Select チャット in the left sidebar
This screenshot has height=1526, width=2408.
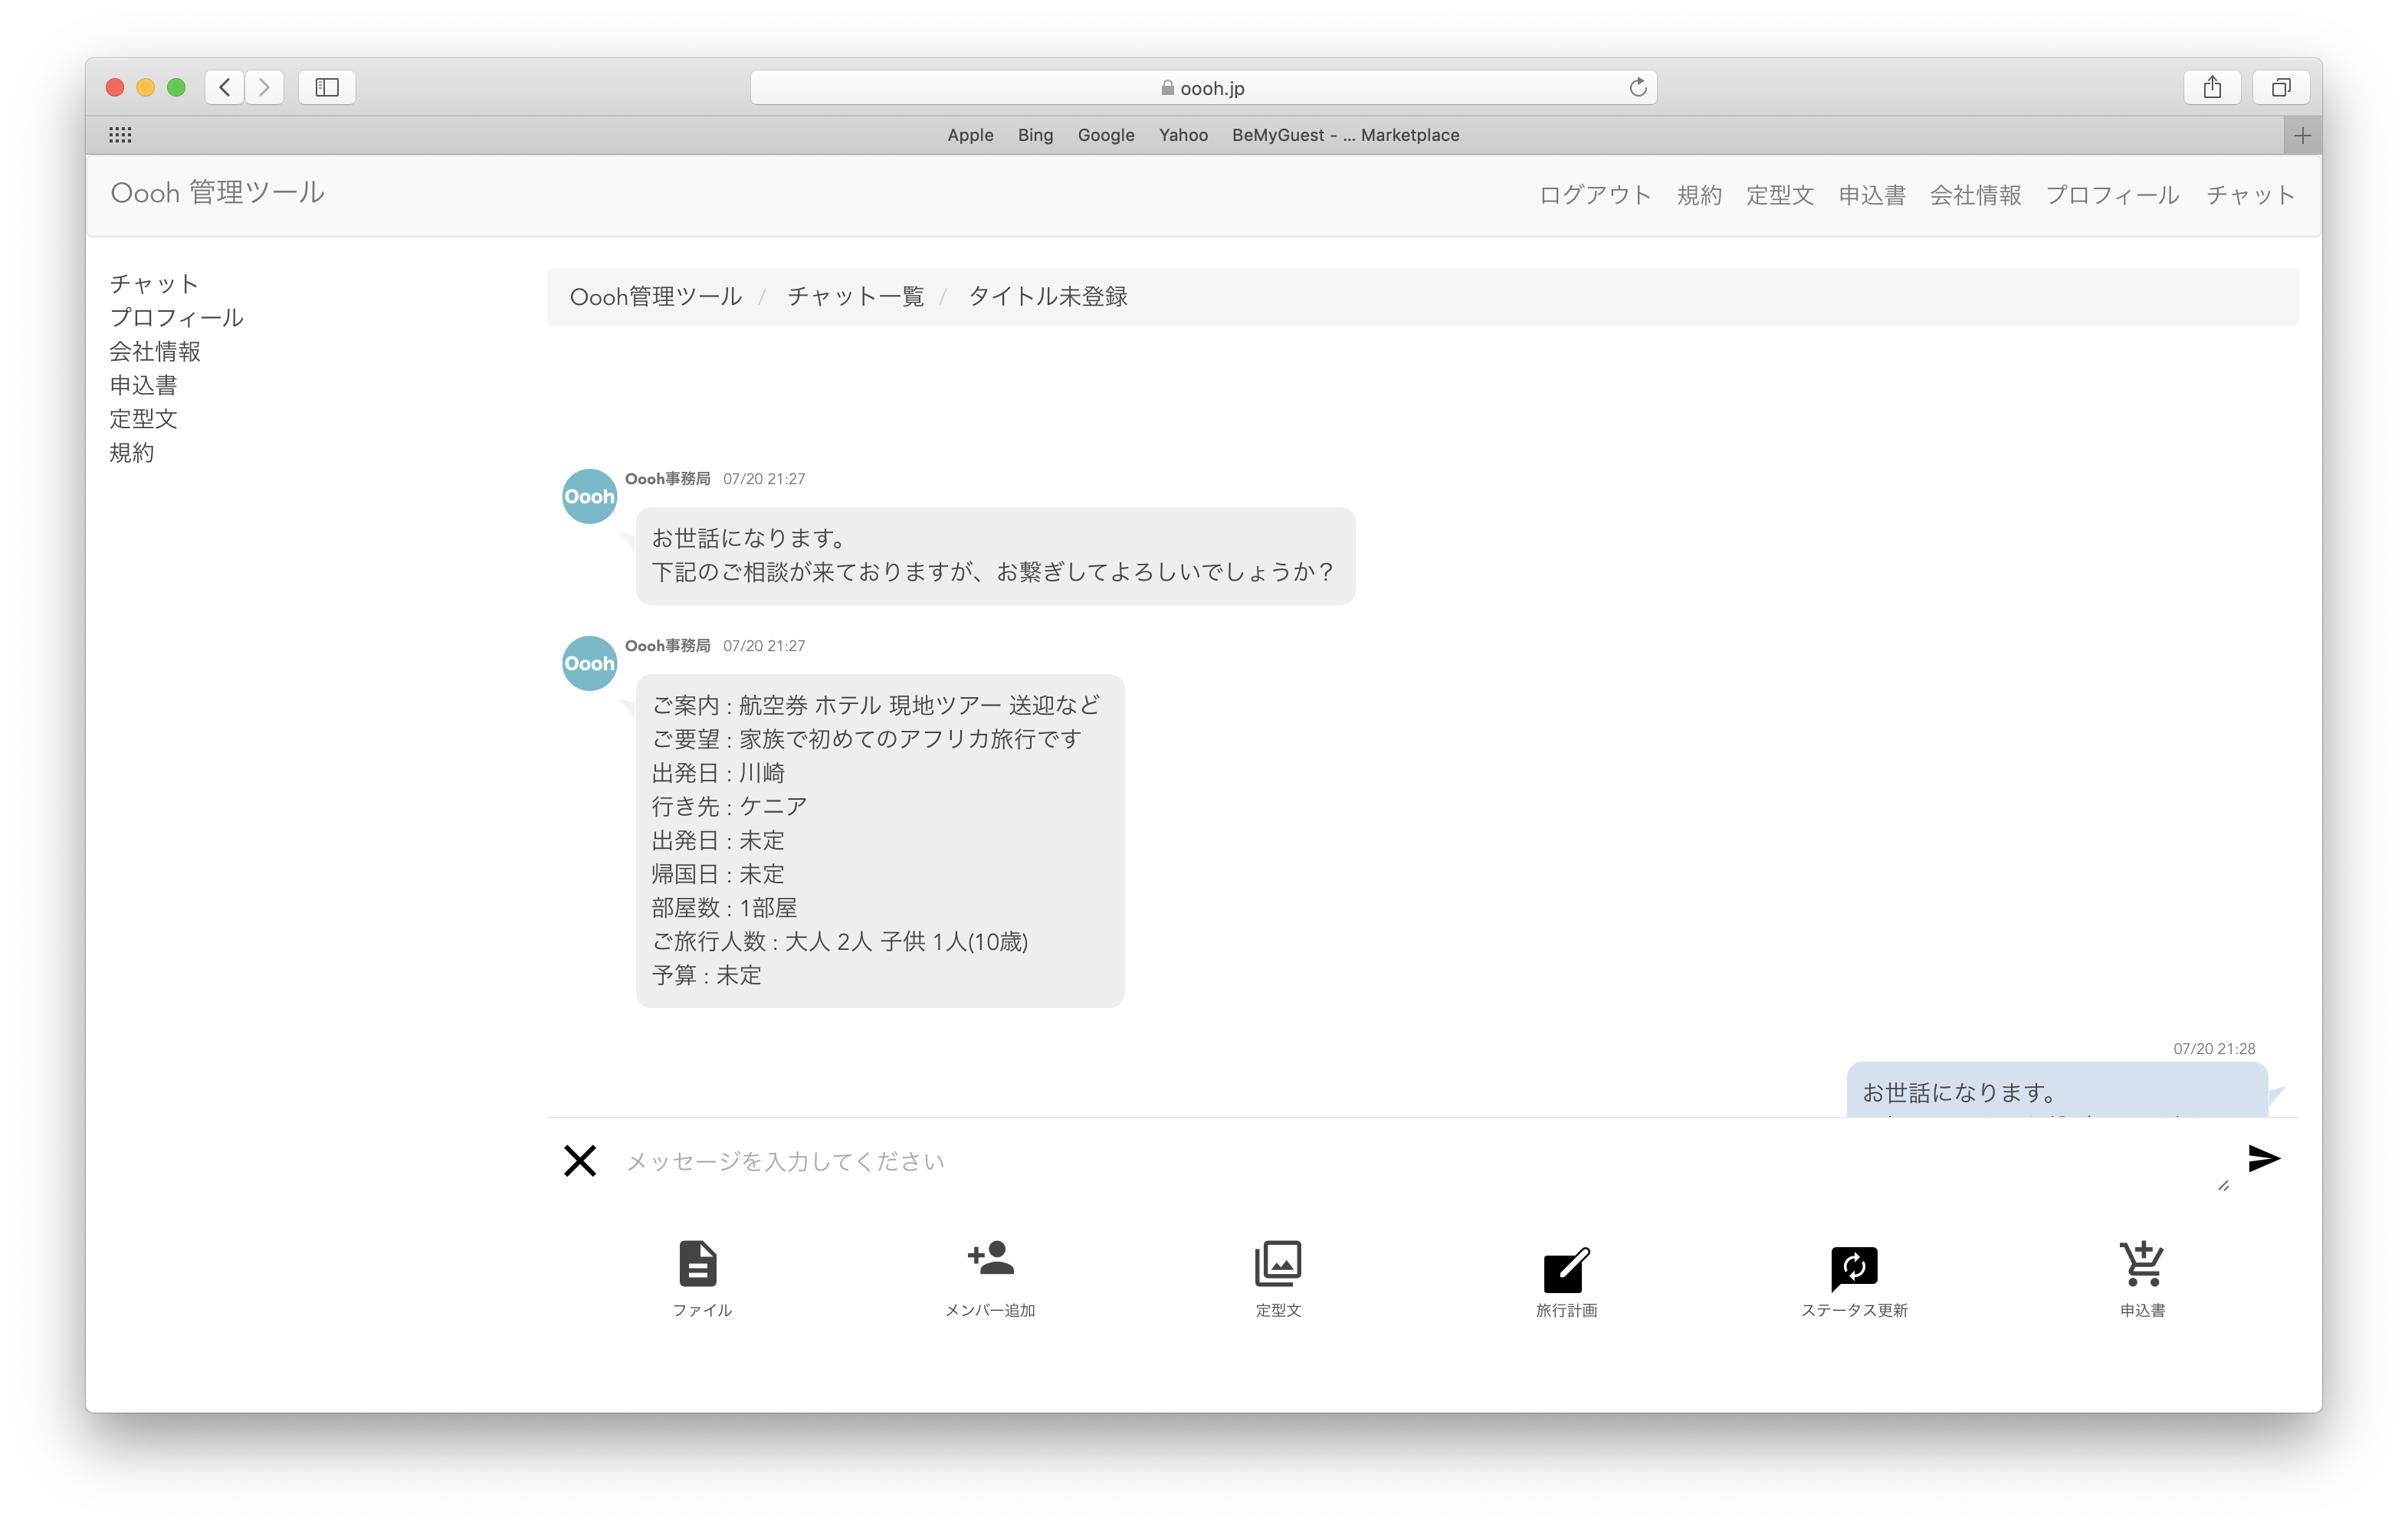point(154,283)
